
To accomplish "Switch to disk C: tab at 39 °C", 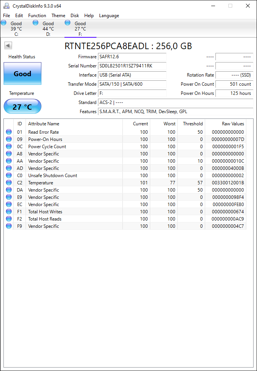I will coord(16,29).
